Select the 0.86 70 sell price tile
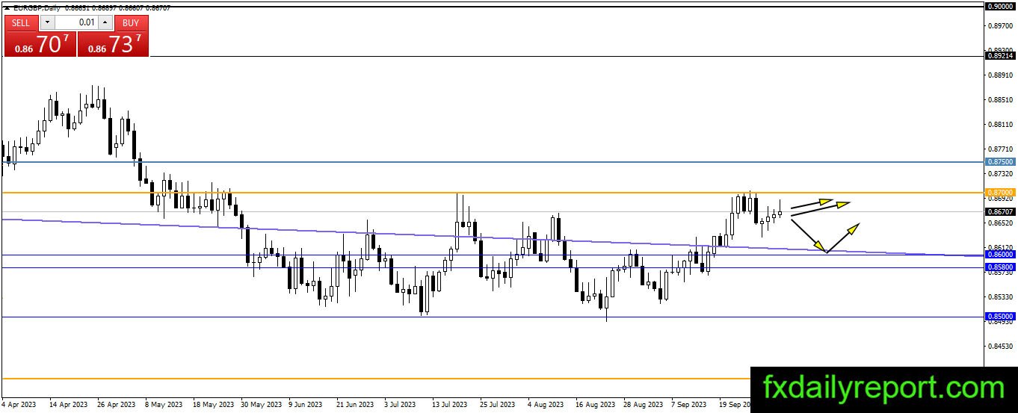This screenshot has width=1018, height=413. pyautogui.click(x=40, y=43)
